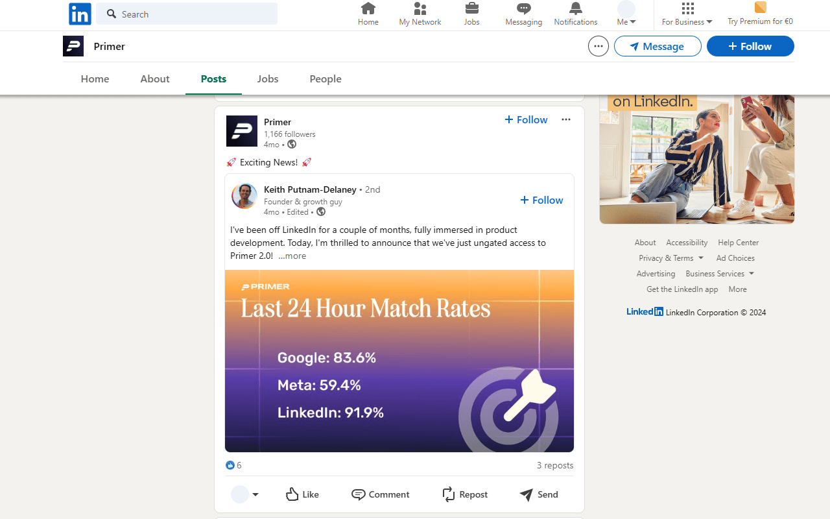
Task: Send the post via message
Action: tap(539, 494)
